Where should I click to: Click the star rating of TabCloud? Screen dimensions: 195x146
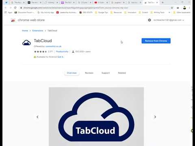click(40, 52)
